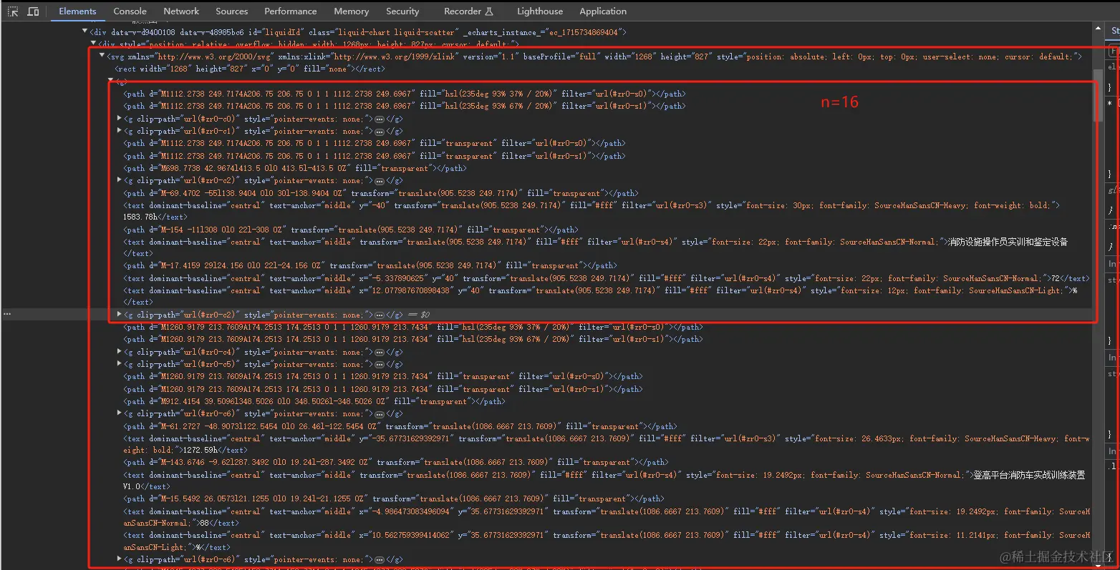This screenshot has width=1120, height=570.
Task: Click the id="liquidId" attribute
Action: pos(275,32)
